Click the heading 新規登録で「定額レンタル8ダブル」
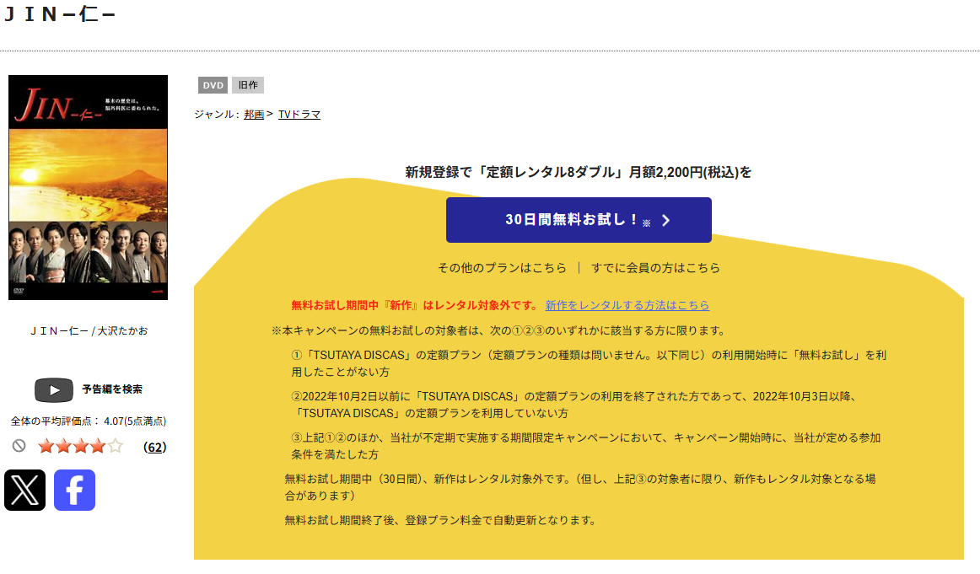Screen dimensions: 980x574 coord(578,173)
